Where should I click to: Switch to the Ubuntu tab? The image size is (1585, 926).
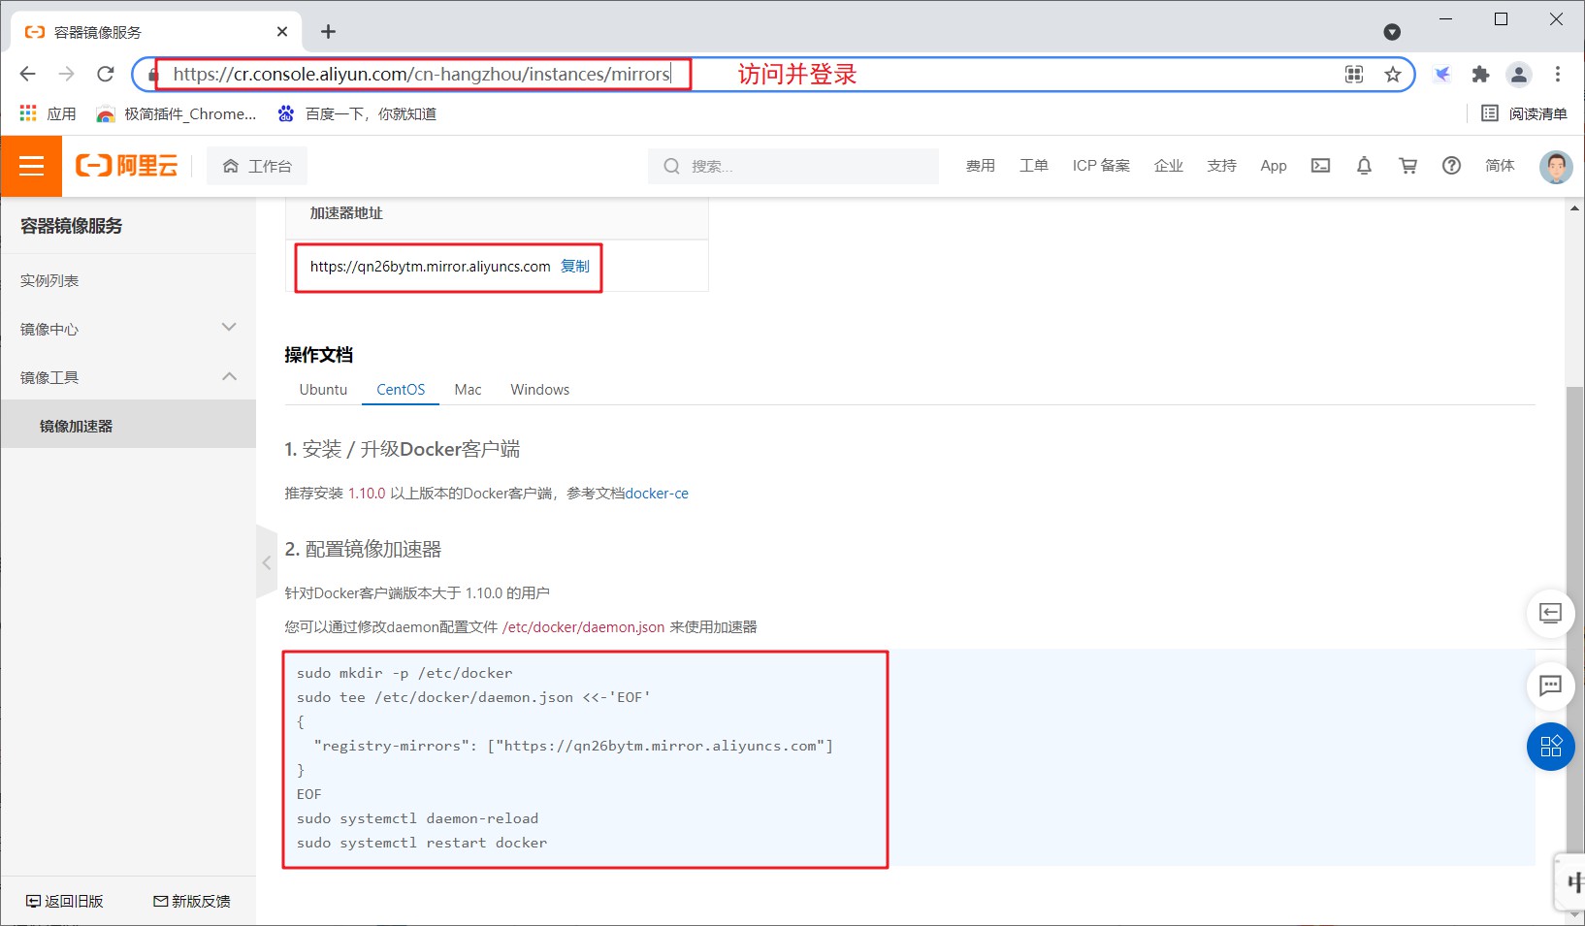[x=323, y=390]
